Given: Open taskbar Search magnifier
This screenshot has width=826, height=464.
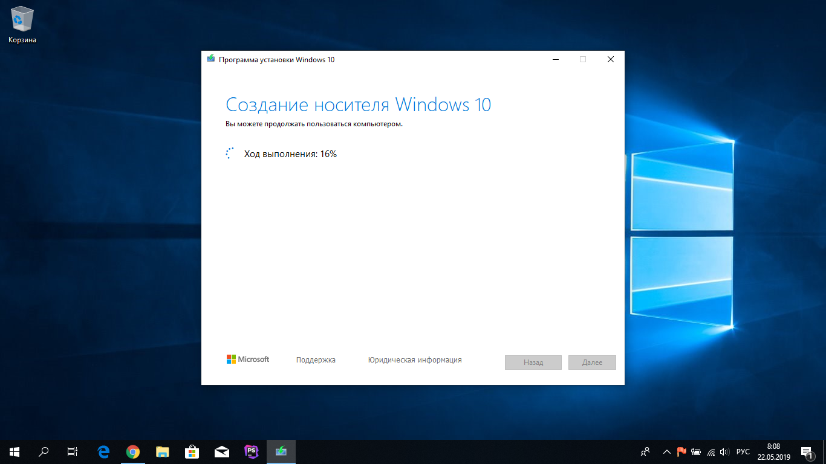Looking at the screenshot, I should pos(44,452).
